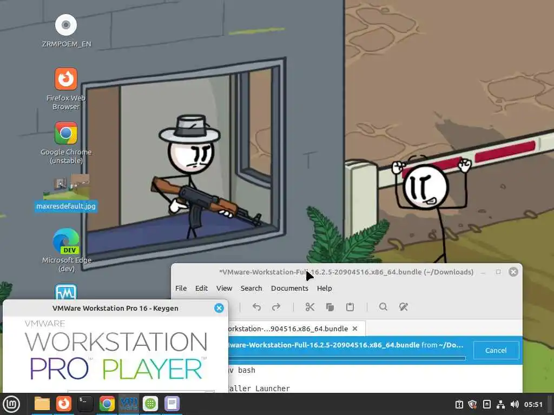This screenshot has height=415, width=554.
Task: Open the Linux Mint start menu
Action: (x=11, y=404)
